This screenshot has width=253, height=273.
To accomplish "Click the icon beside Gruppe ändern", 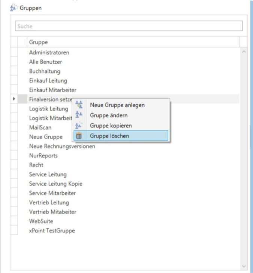I will (79, 115).
